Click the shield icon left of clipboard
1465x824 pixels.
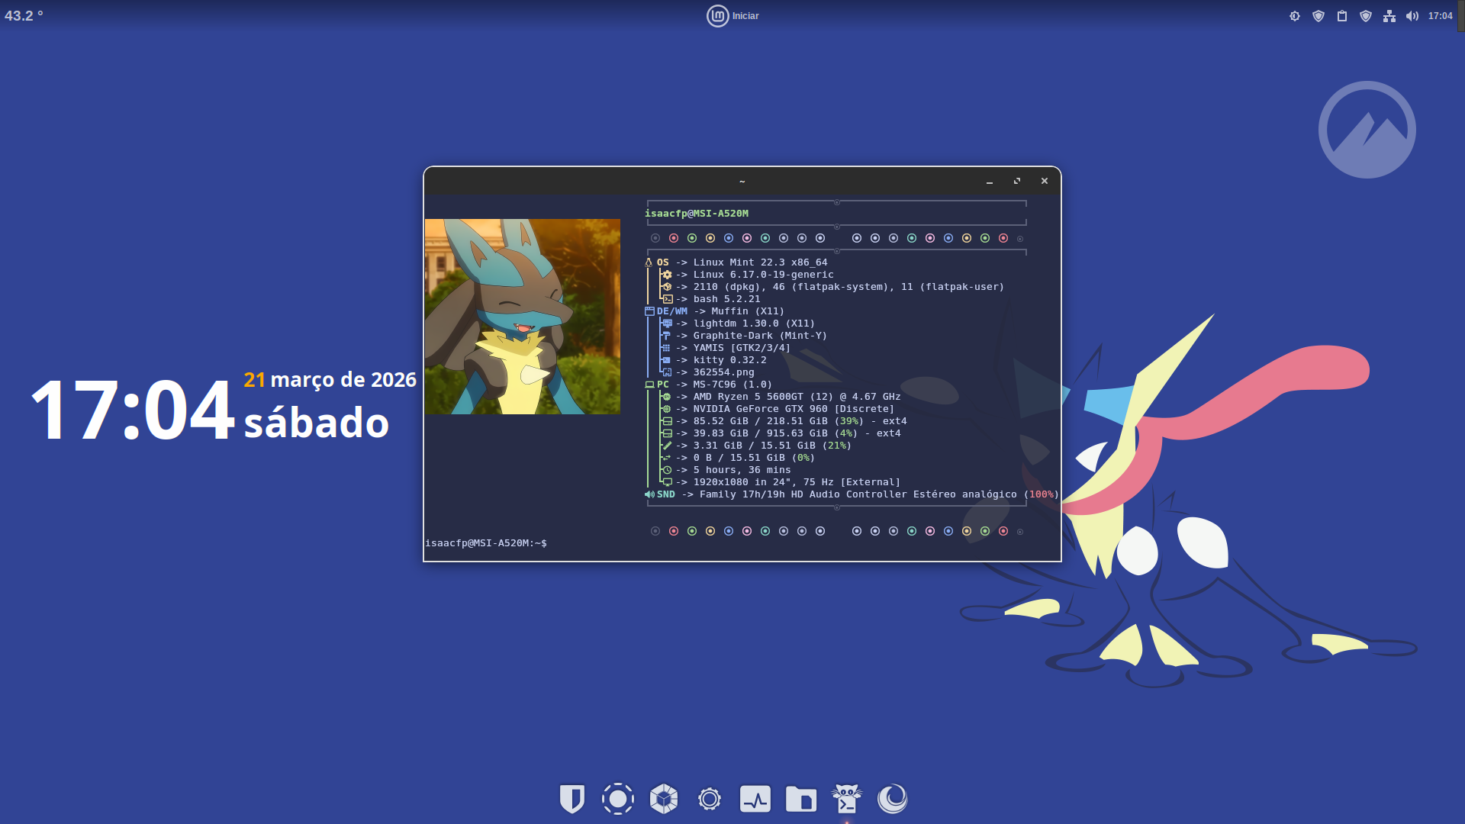[x=1318, y=16]
